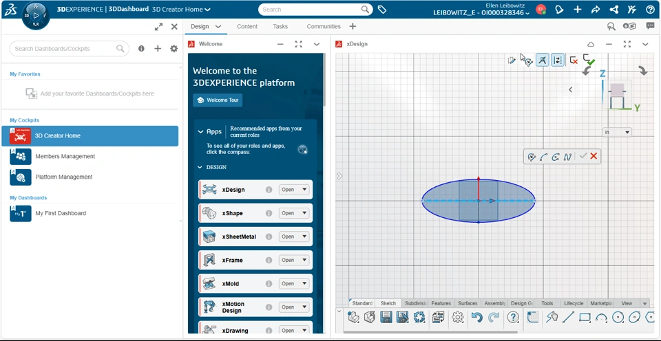Image resolution: width=661 pixels, height=341 pixels.
Task: Open Platform Management cockpit
Action: 90,177
